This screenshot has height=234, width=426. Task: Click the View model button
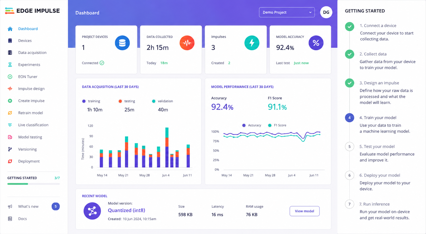click(x=304, y=211)
